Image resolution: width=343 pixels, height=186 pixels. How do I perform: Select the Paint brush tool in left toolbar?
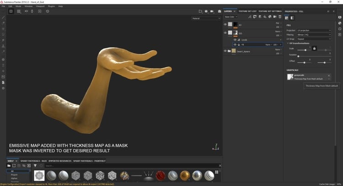pos(4,17)
